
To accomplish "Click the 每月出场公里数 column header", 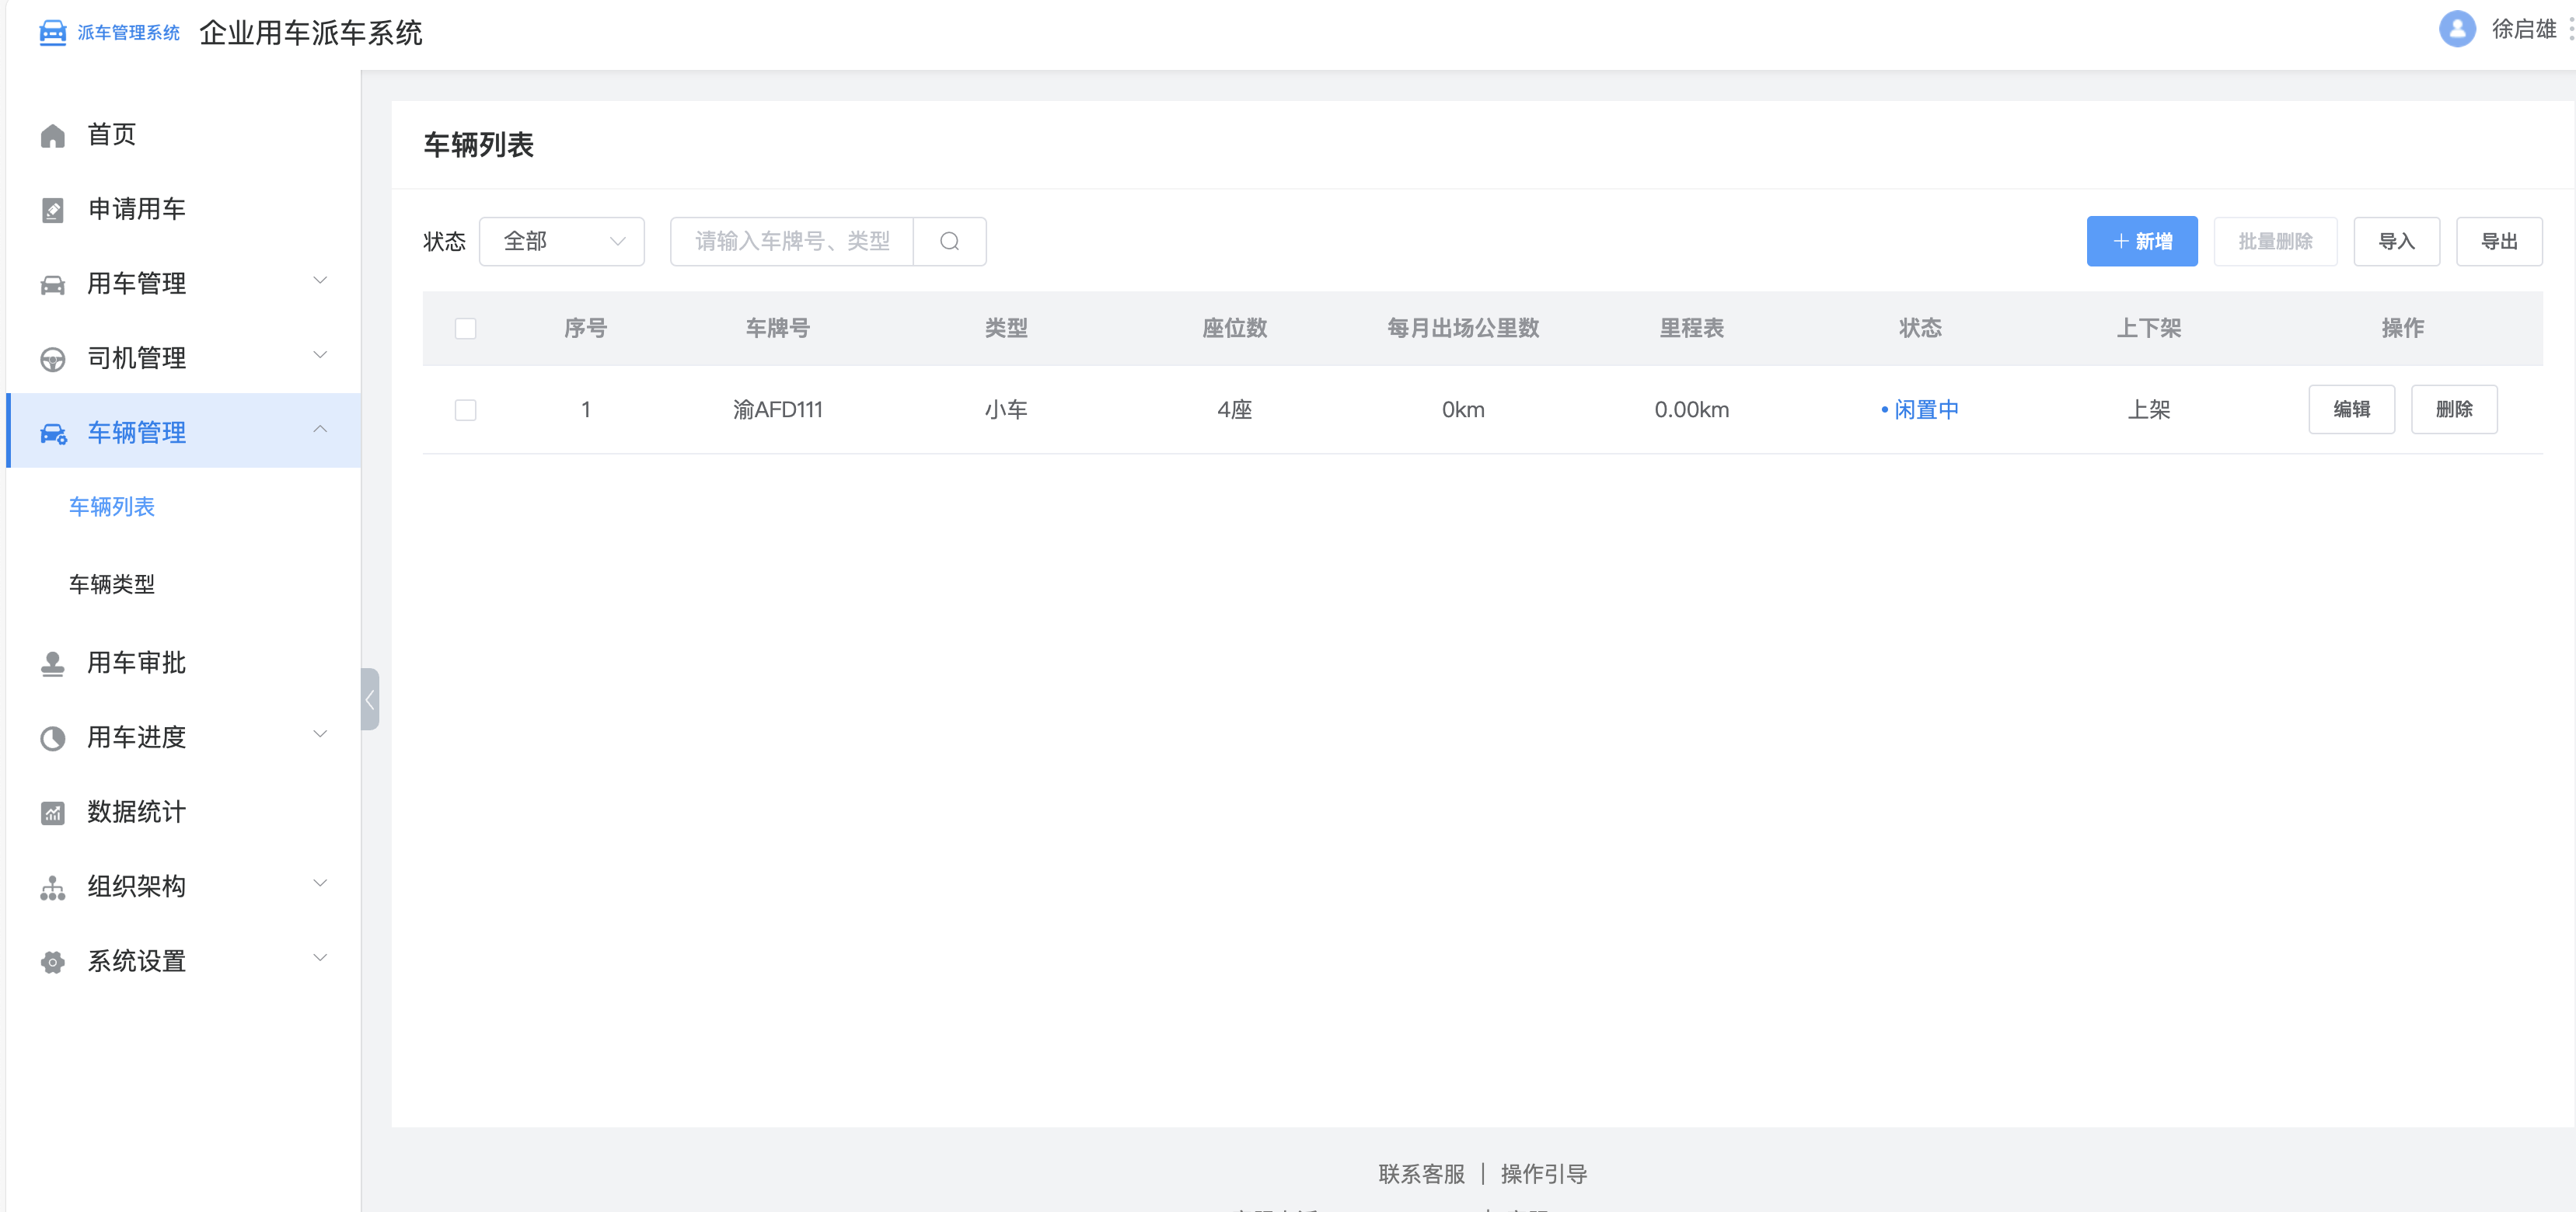I will [1463, 329].
